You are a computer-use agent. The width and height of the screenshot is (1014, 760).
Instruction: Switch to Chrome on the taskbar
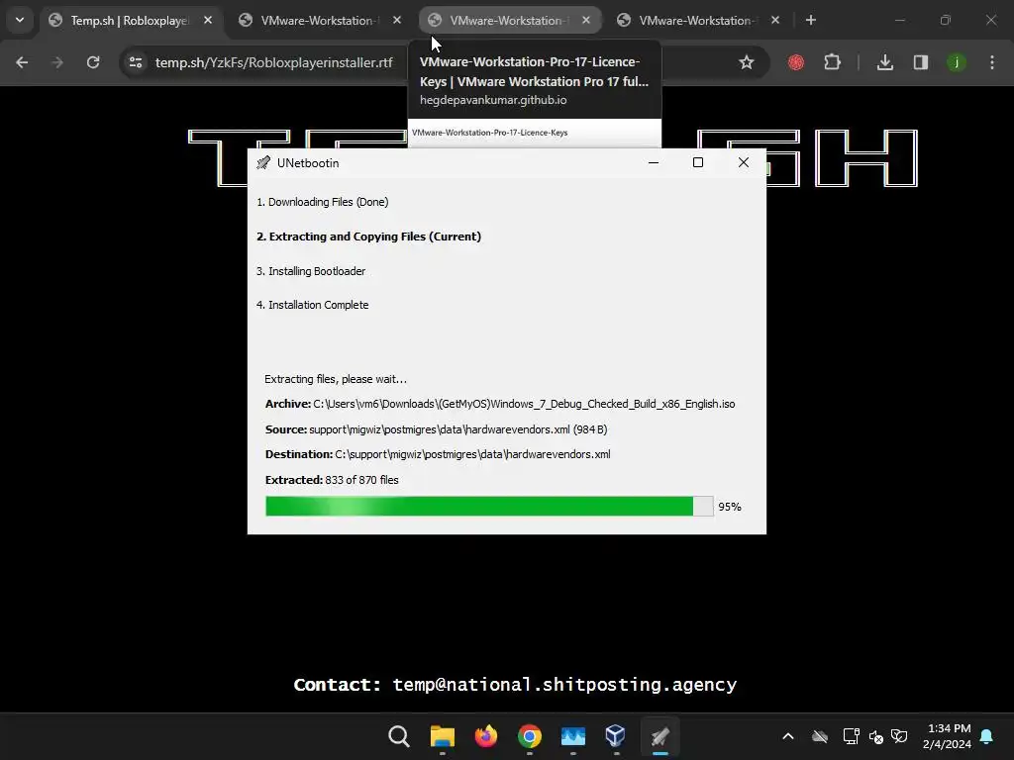point(530,736)
